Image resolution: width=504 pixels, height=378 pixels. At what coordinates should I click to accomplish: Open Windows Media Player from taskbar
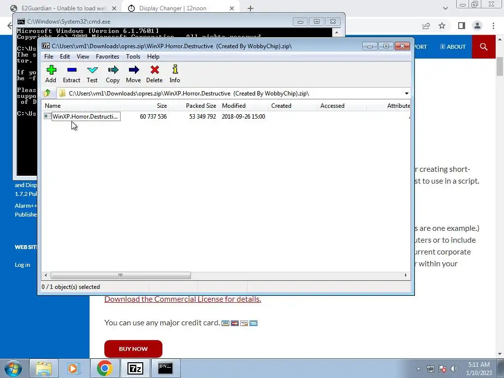[x=73, y=368]
